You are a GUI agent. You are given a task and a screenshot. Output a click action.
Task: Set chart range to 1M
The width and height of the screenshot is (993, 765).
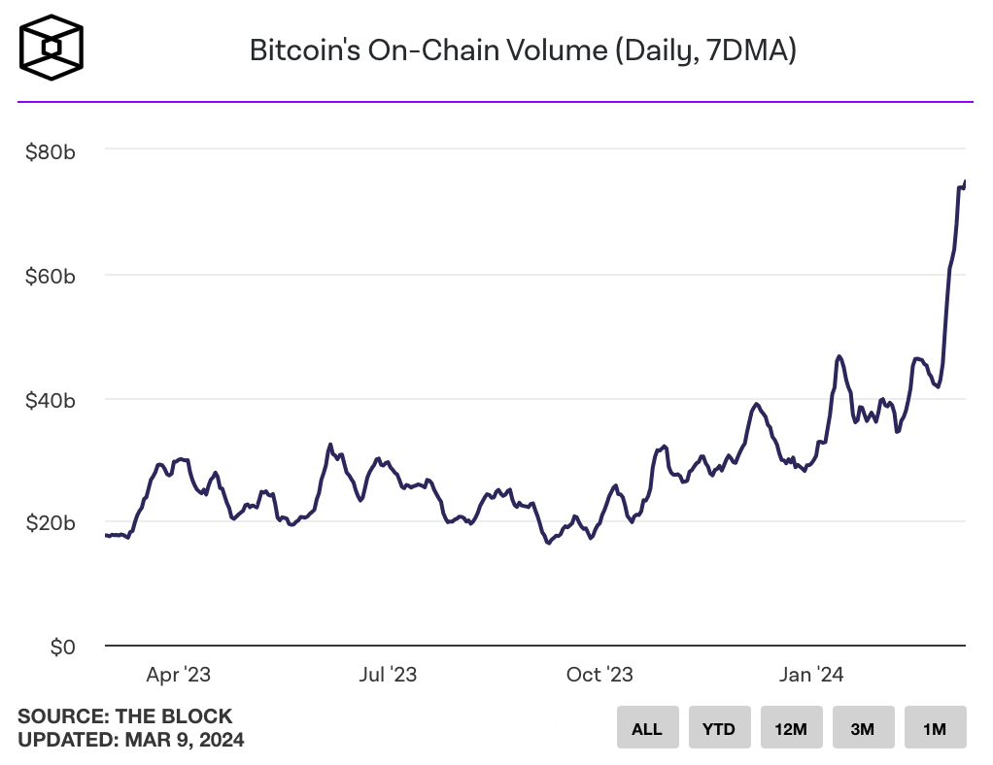tap(935, 728)
